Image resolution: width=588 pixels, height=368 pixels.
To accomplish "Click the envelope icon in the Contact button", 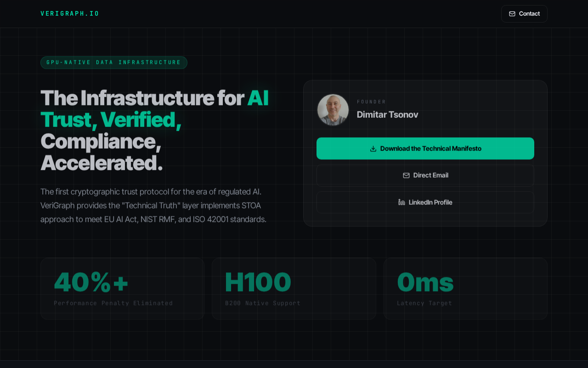I will pyautogui.click(x=512, y=14).
